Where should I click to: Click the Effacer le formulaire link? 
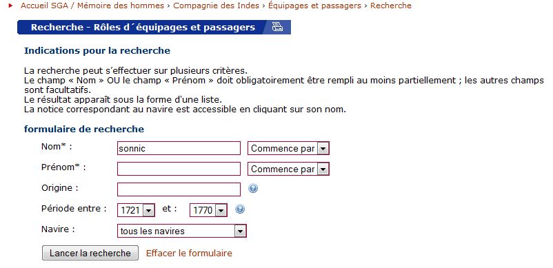tap(189, 253)
